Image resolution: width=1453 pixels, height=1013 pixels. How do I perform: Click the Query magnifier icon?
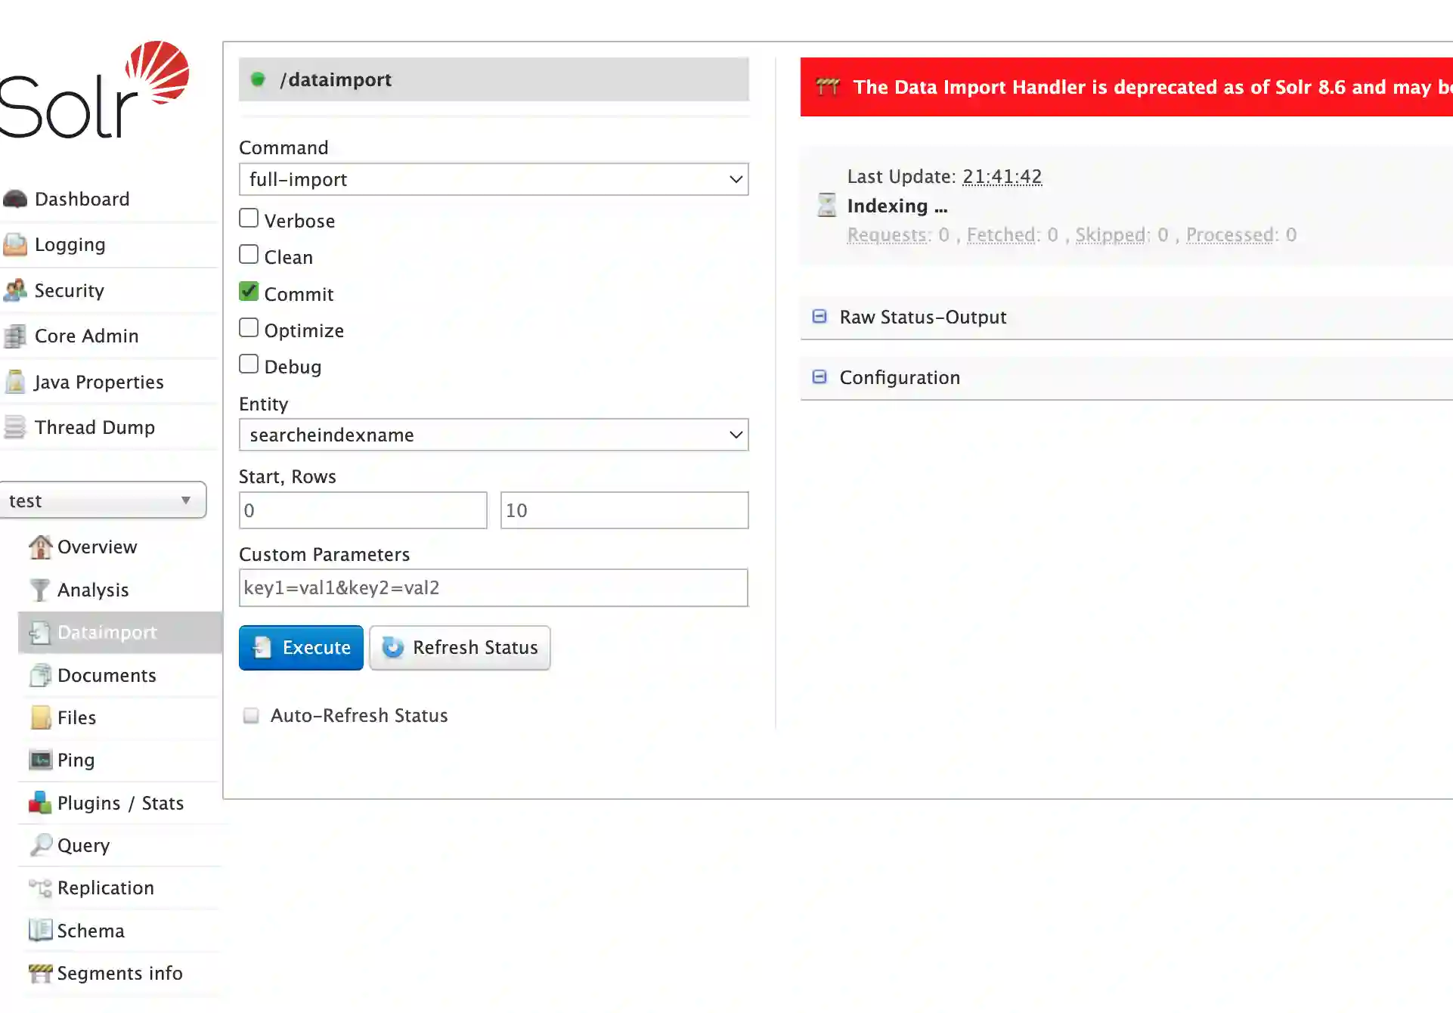tap(40, 845)
